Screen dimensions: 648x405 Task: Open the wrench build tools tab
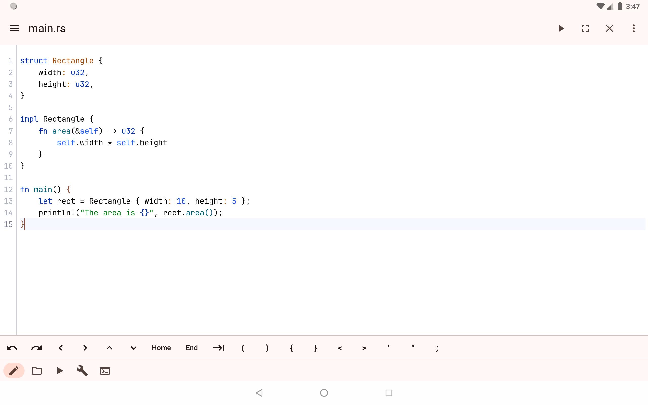click(x=82, y=371)
